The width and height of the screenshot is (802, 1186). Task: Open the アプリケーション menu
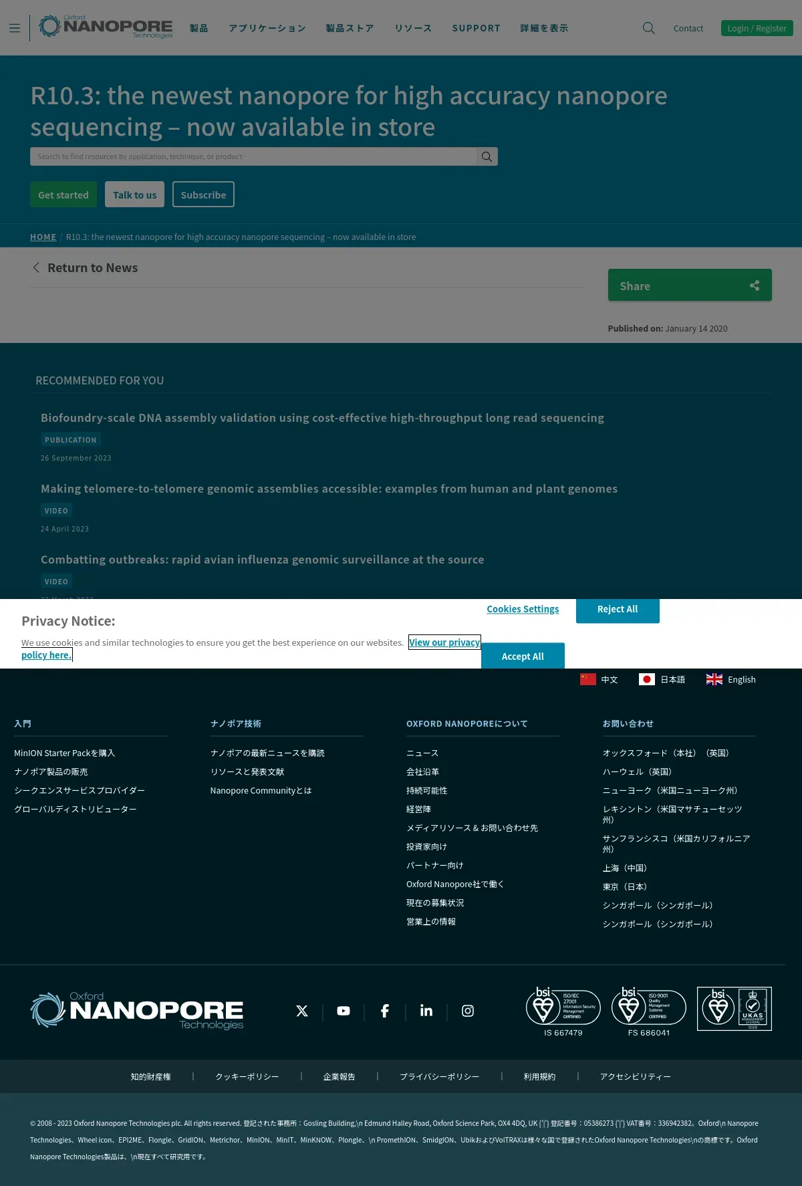point(267,28)
